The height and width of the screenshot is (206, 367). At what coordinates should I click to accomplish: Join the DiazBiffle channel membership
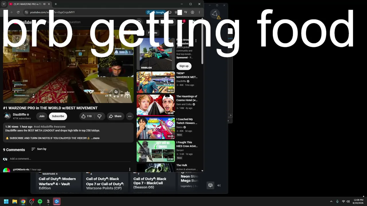click(x=42, y=116)
